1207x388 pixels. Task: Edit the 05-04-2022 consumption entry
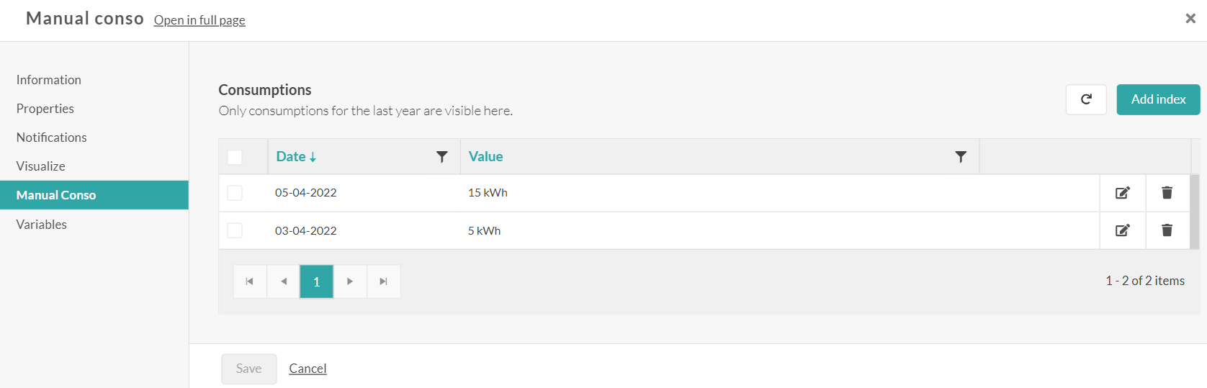click(1122, 193)
